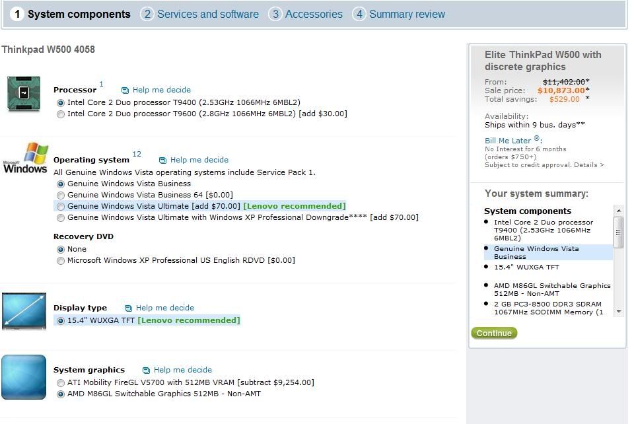
Task: Click the system summary scrollbar up arrow
Action: (x=618, y=211)
